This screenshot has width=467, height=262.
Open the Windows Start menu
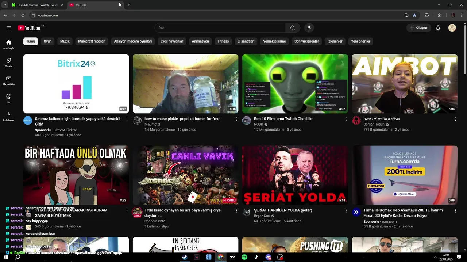point(6,257)
